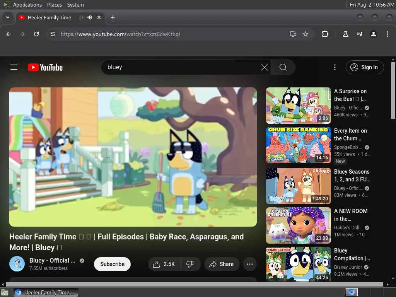Open Bluey Compilation video thumbnail

(x=298, y=264)
